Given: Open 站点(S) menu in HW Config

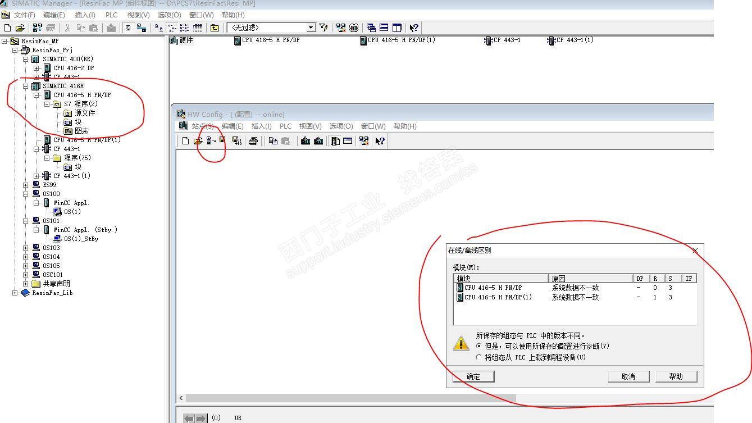Looking at the screenshot, I should [x=203, y=126].
